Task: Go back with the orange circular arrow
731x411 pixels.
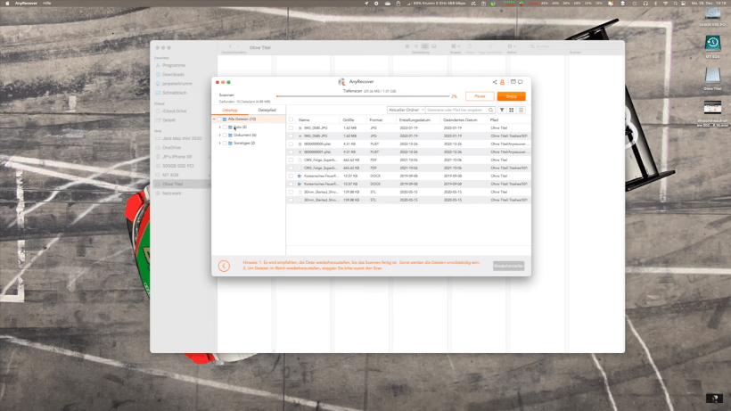Action: pyautogui.click(x=224, y=266)
